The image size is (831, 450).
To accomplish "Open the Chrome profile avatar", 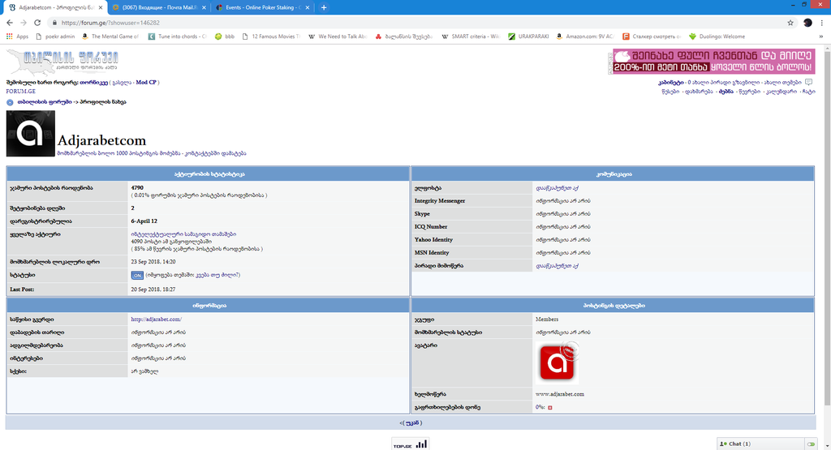I will [x=807, y=23].
